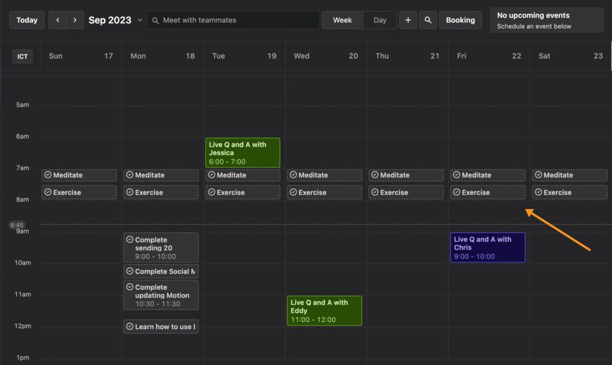
Task: Mark Sunday's Meditate task as complete
Action: [47, 174]
